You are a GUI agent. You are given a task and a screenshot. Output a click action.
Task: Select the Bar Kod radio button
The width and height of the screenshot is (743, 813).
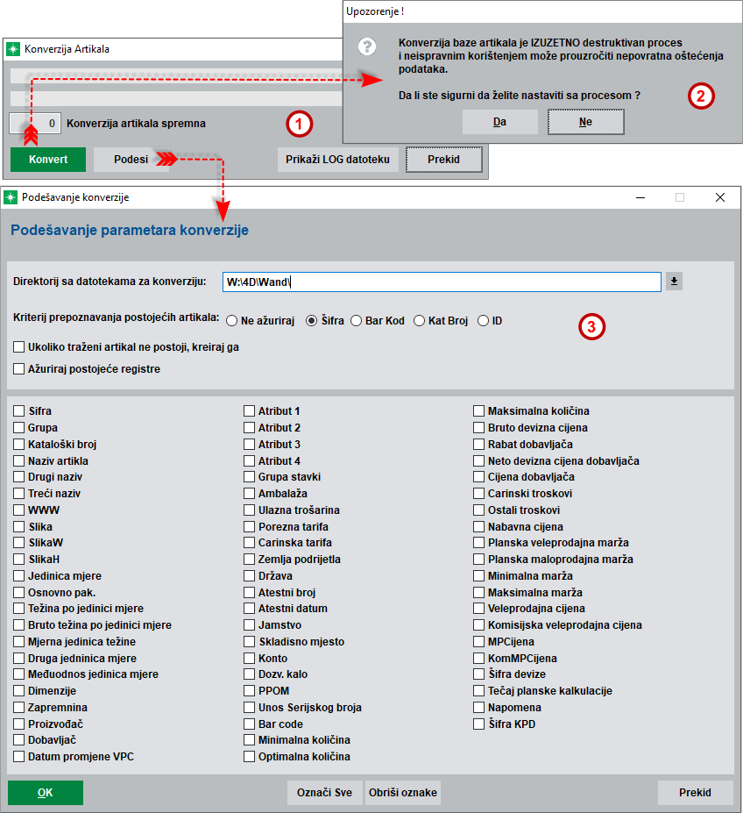[x=357, y=321]
